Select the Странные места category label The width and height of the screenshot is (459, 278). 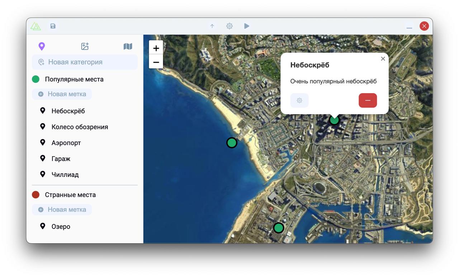tap(70, 195)
